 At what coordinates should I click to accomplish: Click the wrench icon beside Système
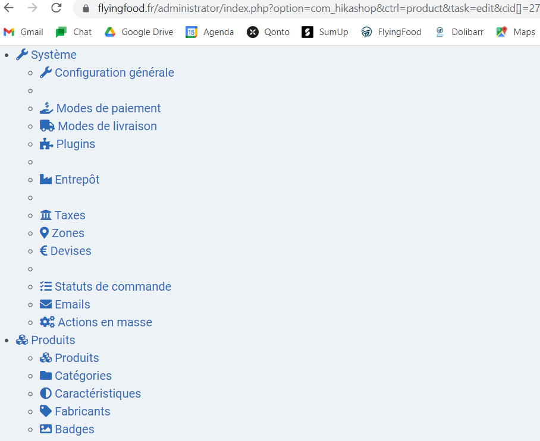22,55
